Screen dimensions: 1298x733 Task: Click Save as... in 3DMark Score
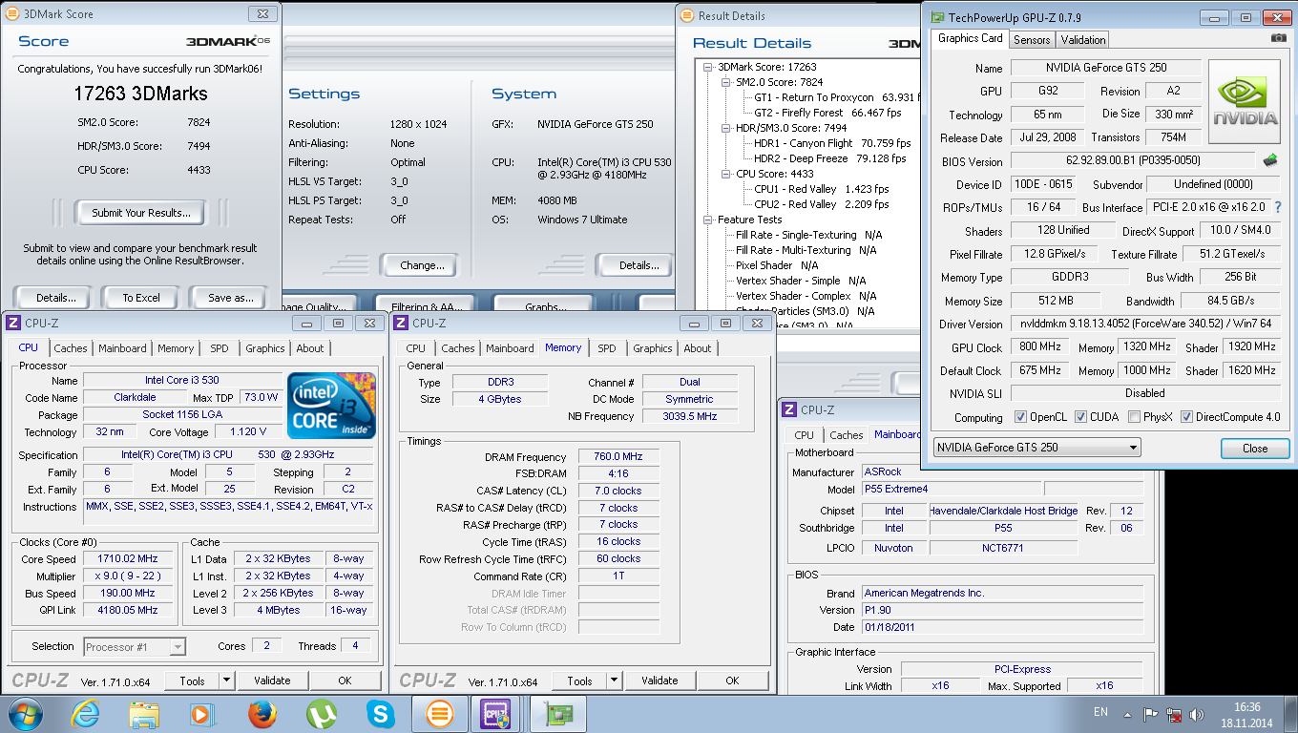point(230,298)
